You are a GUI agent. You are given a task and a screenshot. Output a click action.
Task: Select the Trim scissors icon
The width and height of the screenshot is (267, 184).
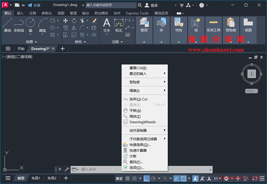click(82, 21)
